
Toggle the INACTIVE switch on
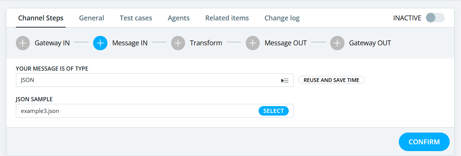[435, 18]
